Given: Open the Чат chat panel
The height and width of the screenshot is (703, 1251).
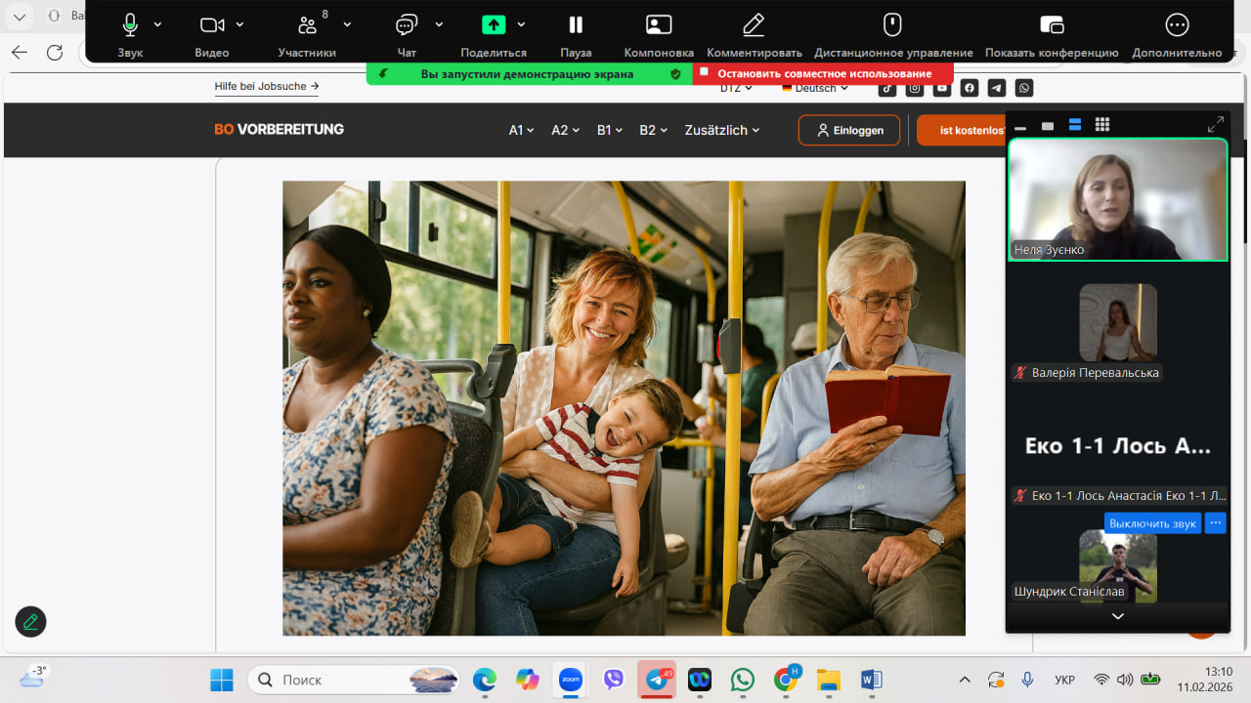Looking at the screenshot, I should tap(407, 26).
